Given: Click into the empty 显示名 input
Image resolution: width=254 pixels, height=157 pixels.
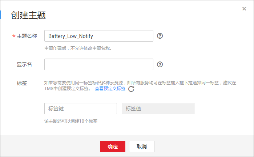Looking at the screenshot, I should (x=99, y=64).
